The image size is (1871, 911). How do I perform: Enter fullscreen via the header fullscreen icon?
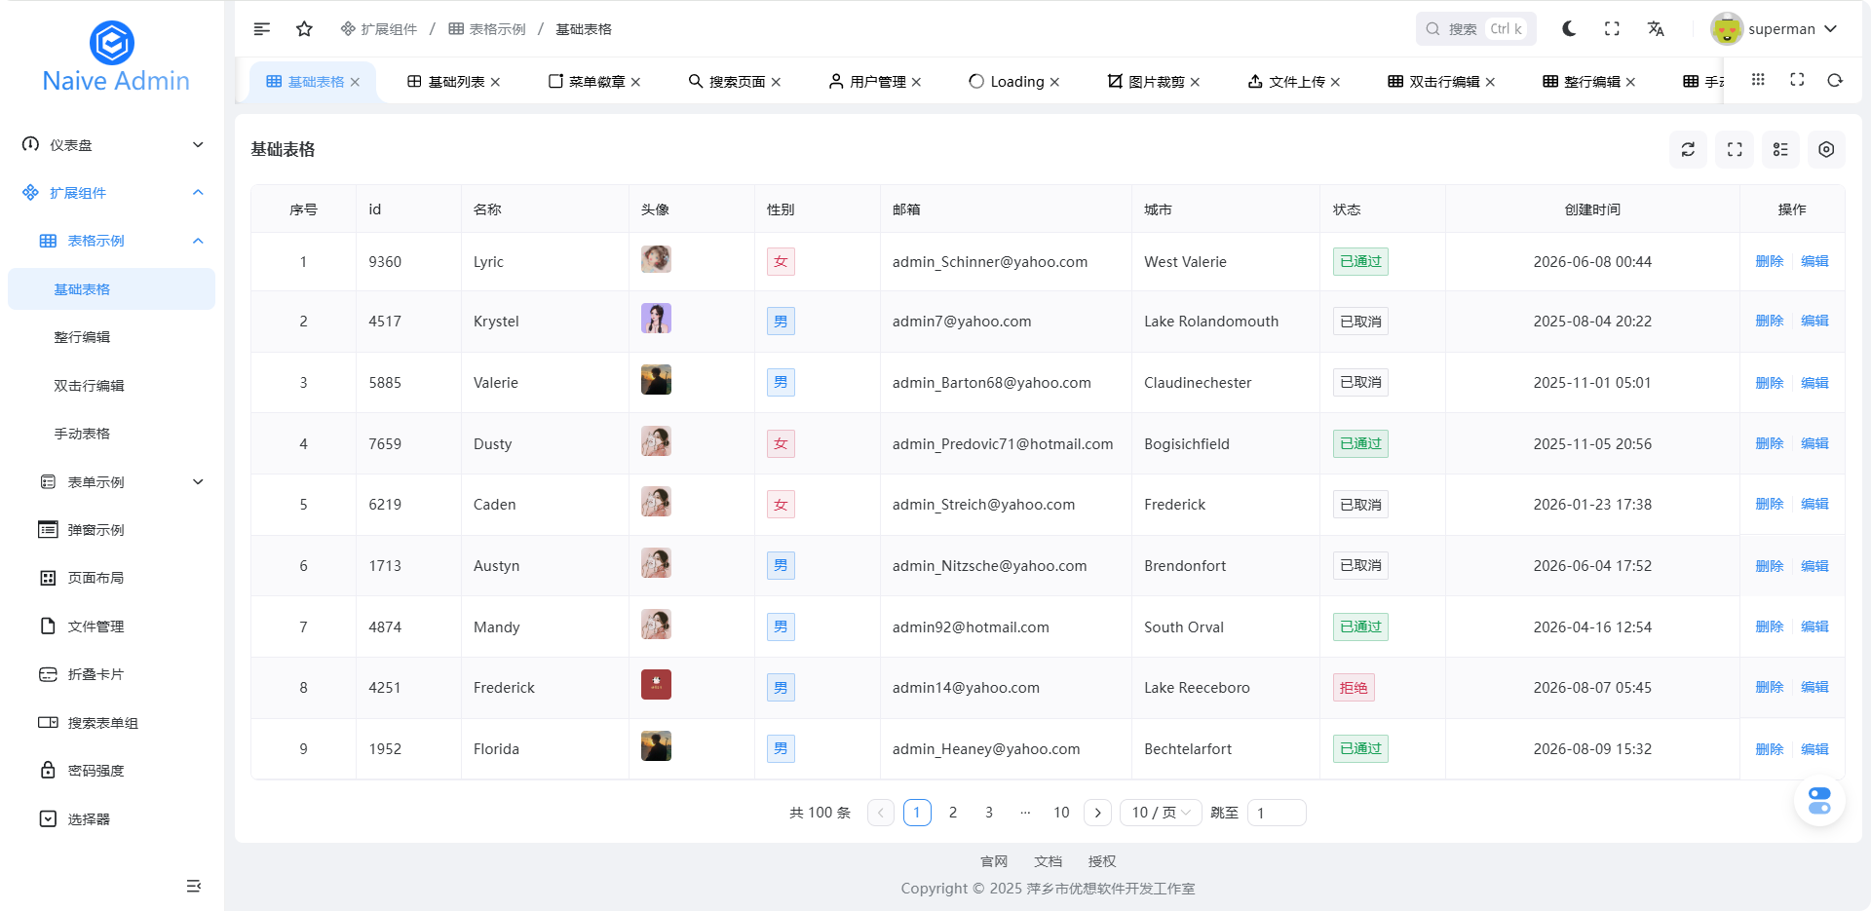(1612, 29)
